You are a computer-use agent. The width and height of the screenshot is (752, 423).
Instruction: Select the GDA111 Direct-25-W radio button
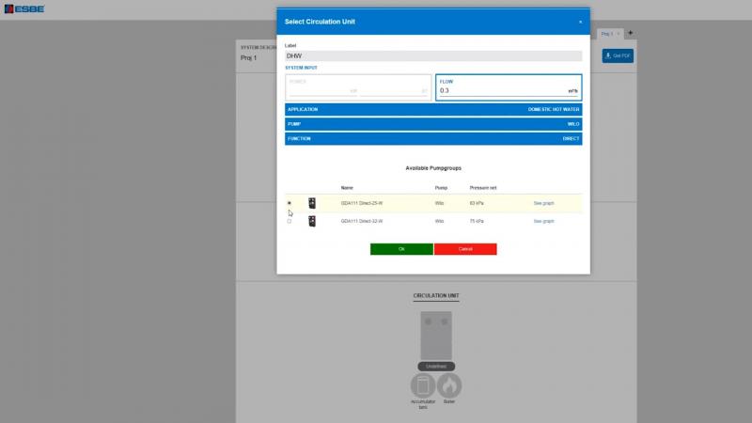tap(290, 203)
